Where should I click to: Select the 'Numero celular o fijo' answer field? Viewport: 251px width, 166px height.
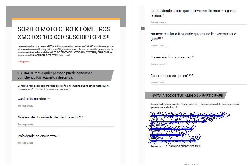(198, 46)
